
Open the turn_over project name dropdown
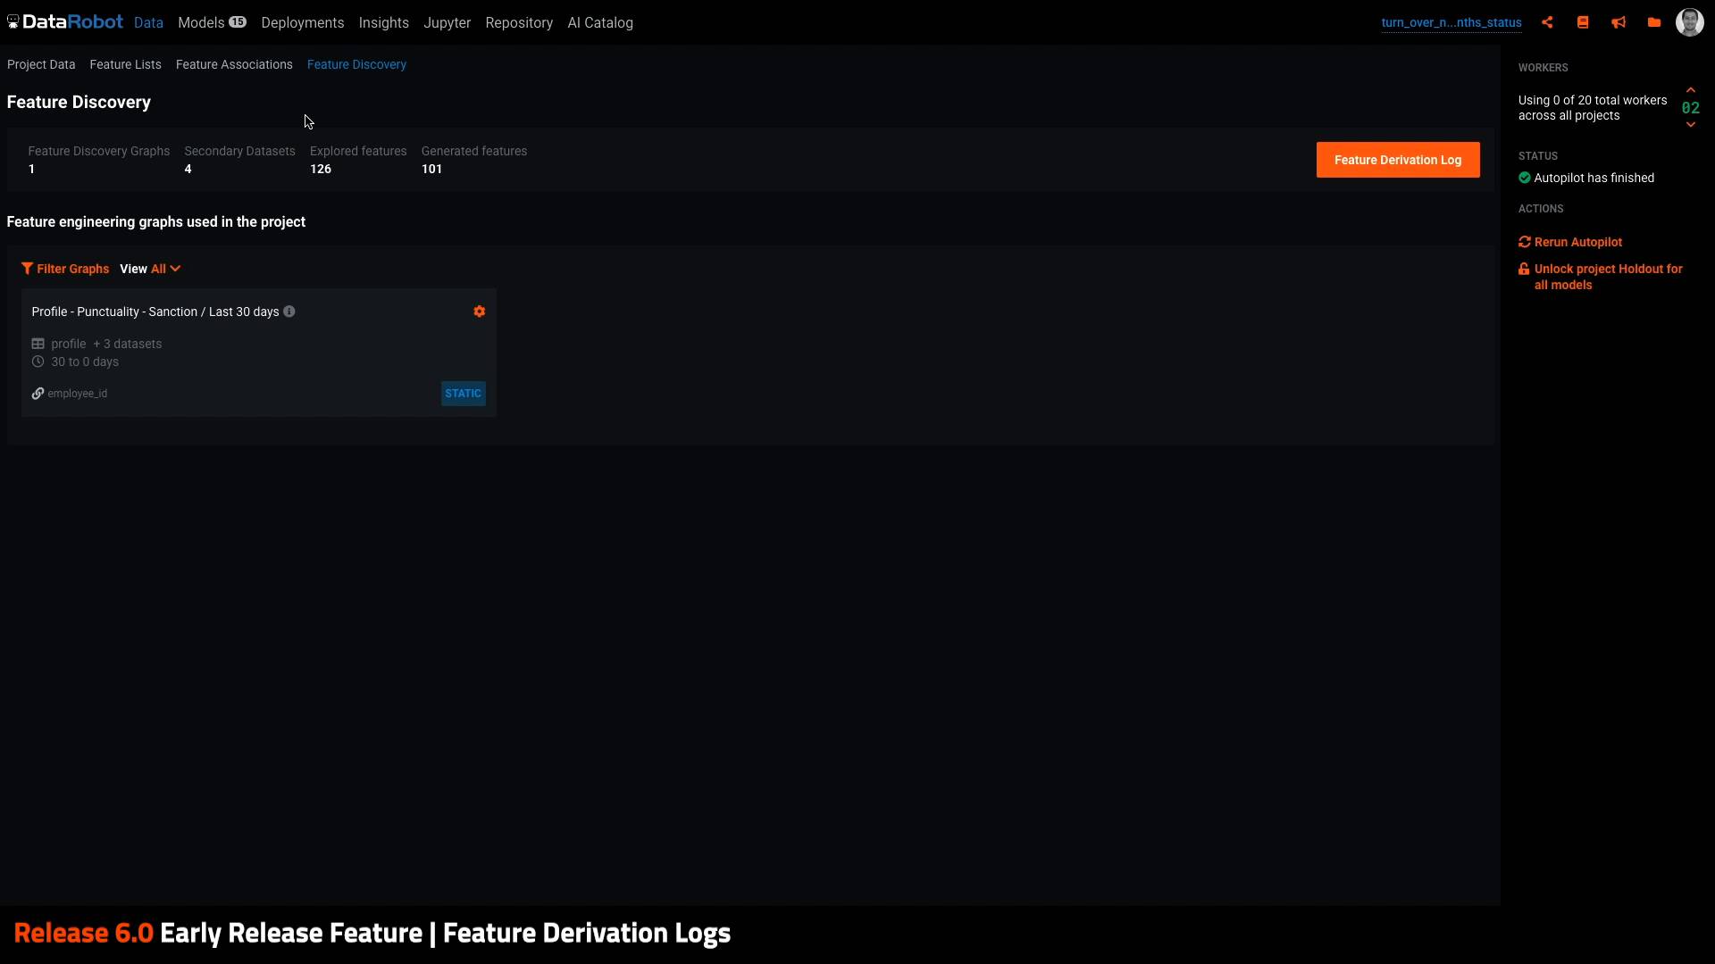(1451, 23)
